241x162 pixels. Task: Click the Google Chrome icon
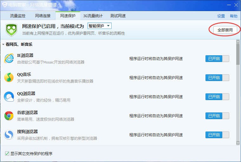pyautogui.click(x=9, y=116)
